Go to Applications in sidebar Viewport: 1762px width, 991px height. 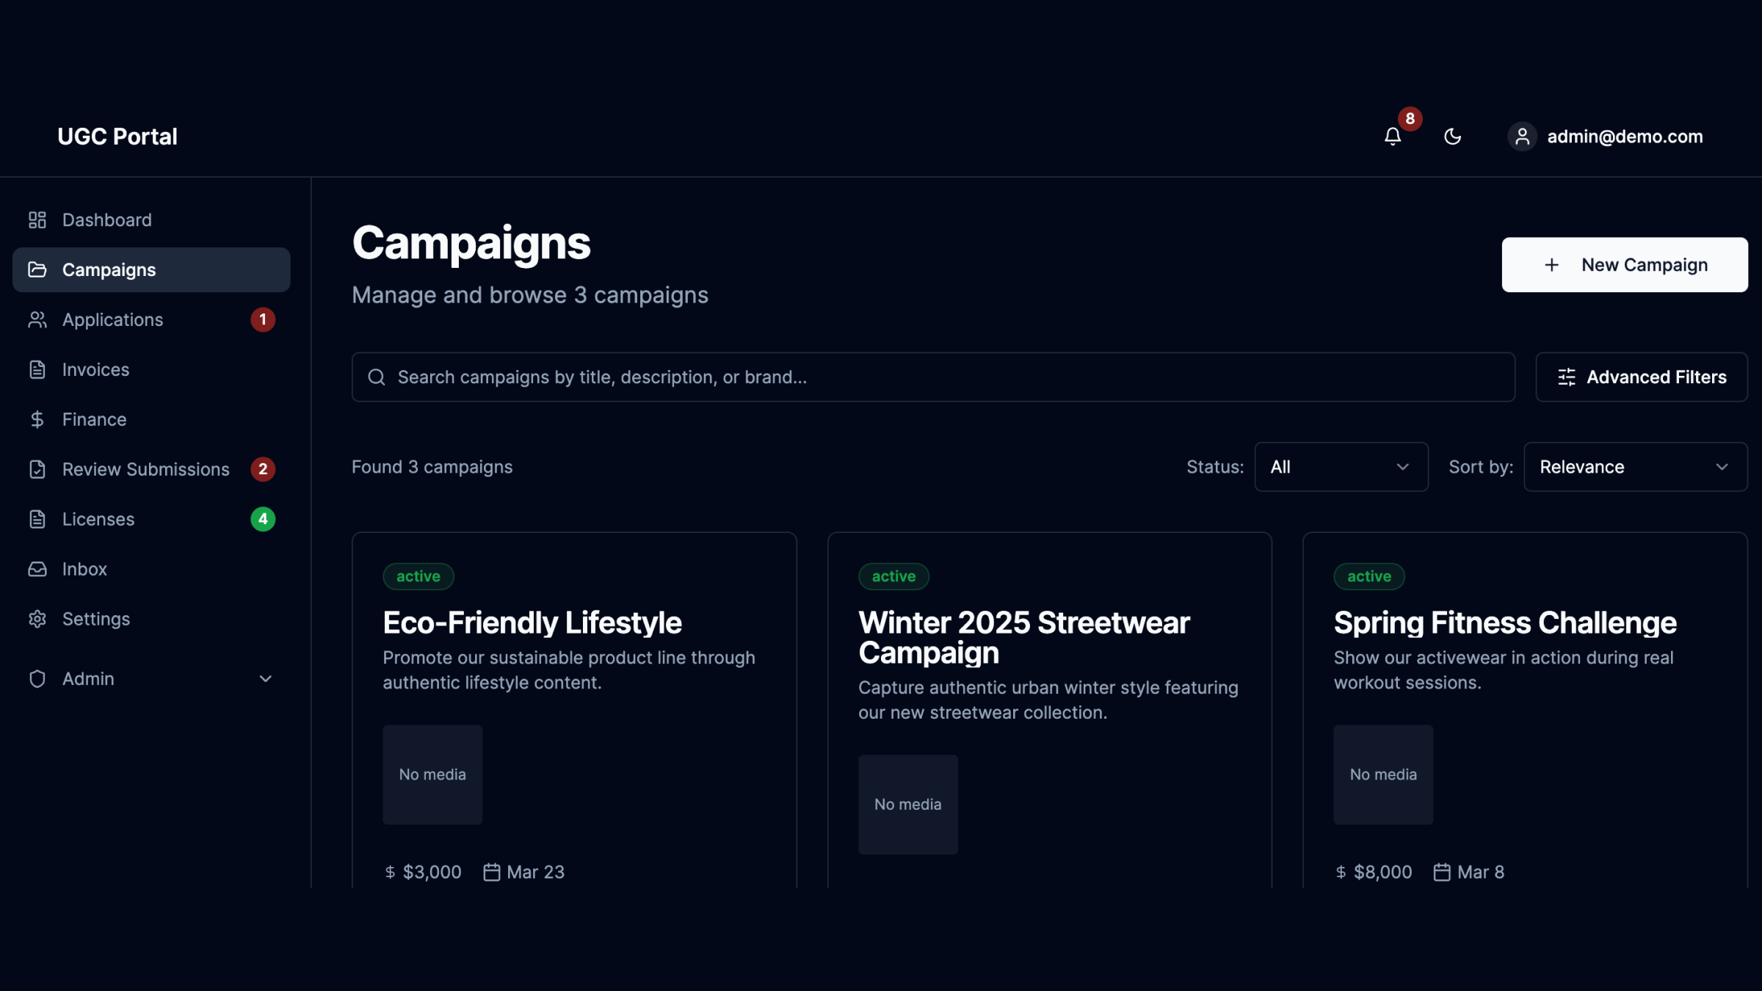(x=112, y=320)
